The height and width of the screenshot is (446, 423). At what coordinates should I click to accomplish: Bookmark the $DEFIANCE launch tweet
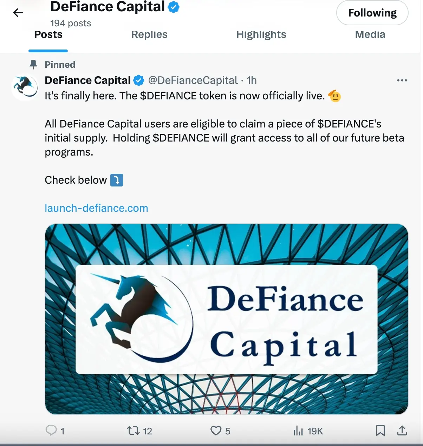(x=380, y=430)
